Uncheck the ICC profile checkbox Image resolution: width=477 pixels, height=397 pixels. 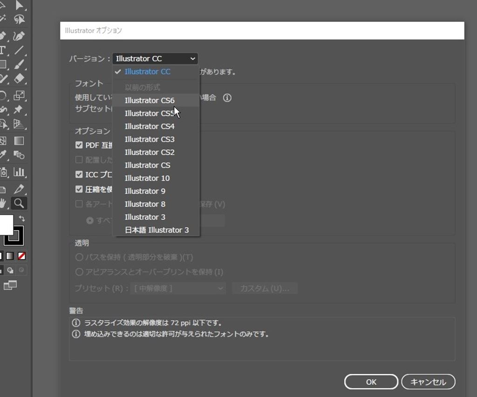pyautogui.click(x=79, y=174)
